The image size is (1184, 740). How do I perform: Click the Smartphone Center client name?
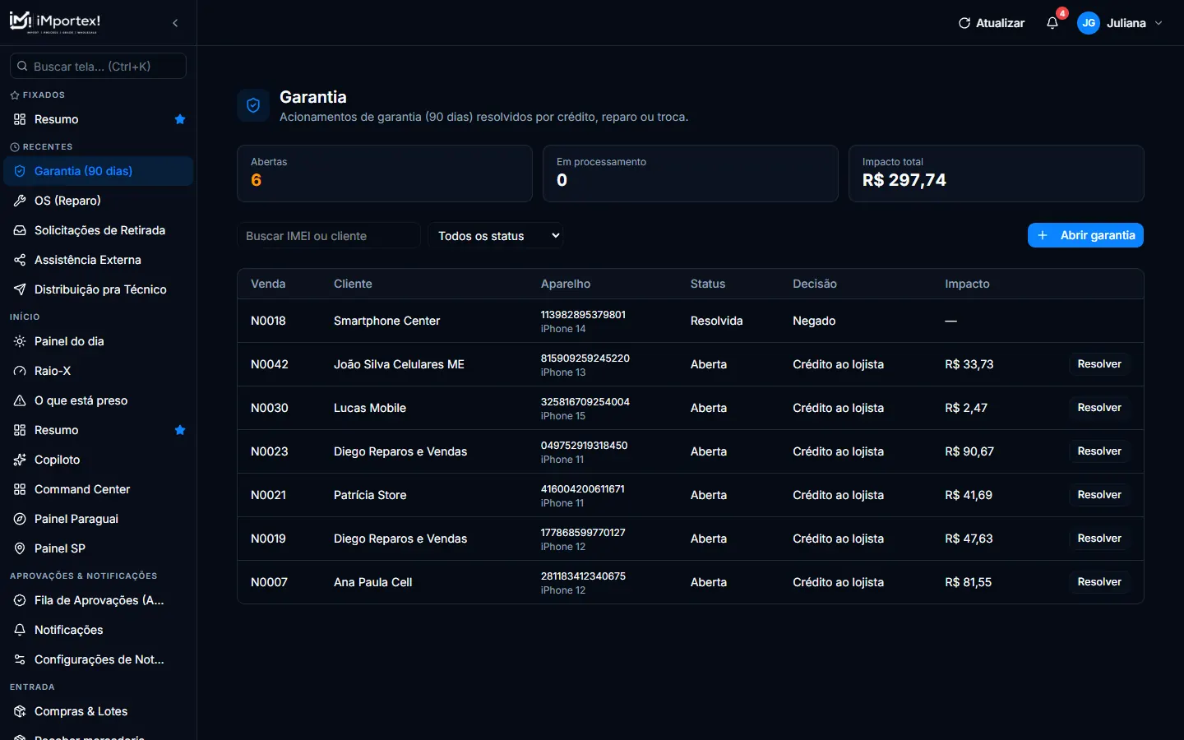386,321
